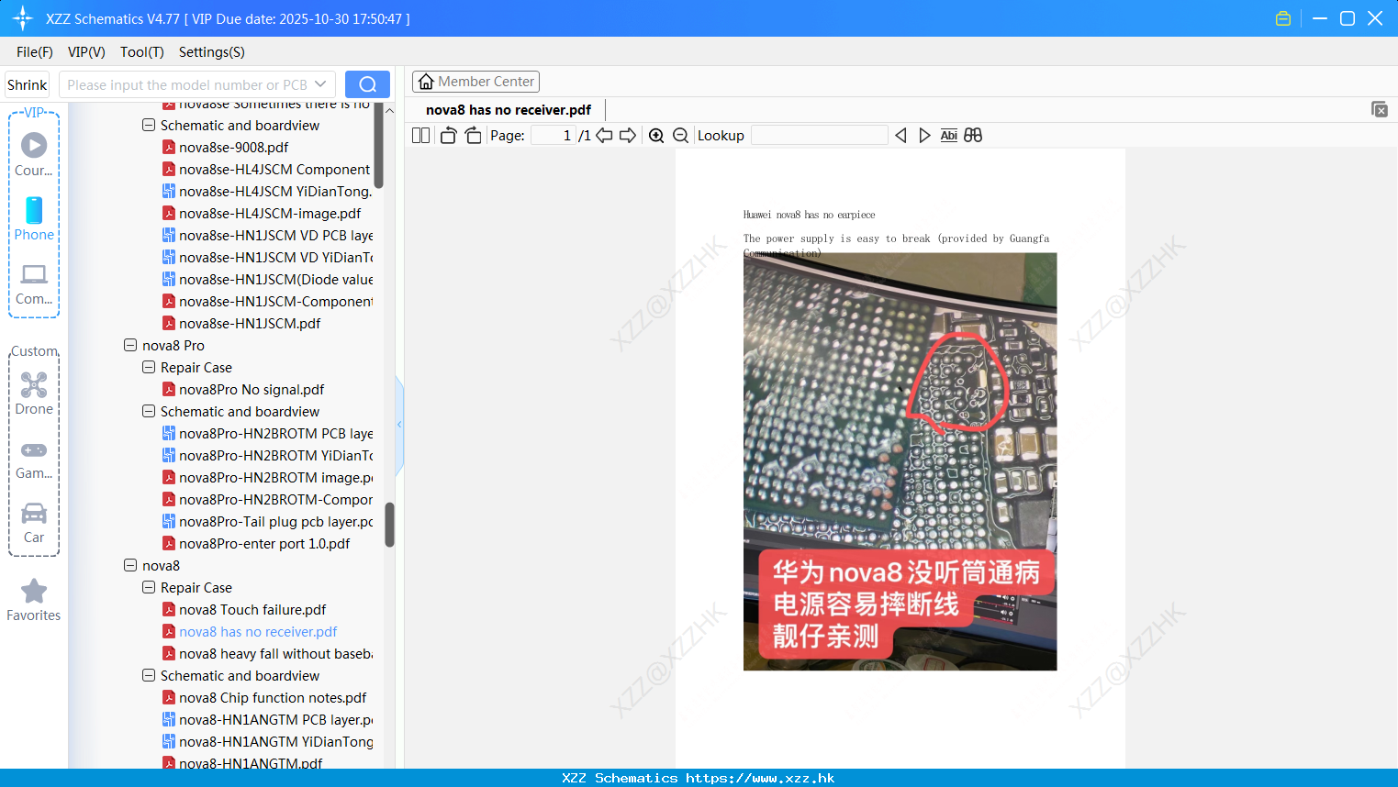Find next lookup match
Image resolution: width=1398 pixels, height=787 pixels.
924,136
